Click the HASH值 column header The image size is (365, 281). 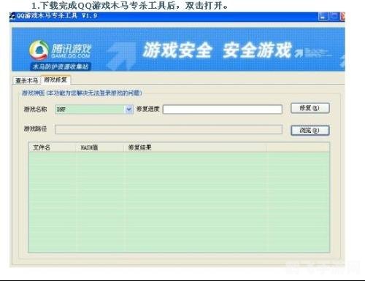(100, 147)
